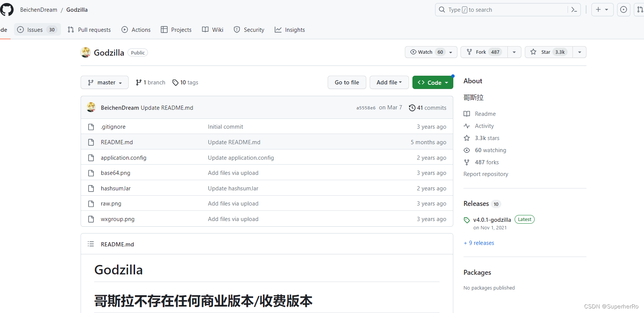Open the README outline list icon
The image size is (644, 313).
tap(91, 244)
